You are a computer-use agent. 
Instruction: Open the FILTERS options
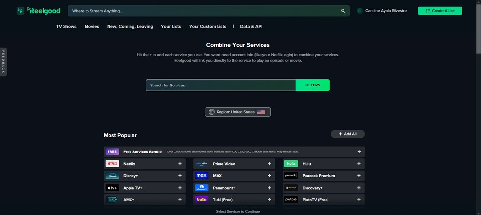pos(312,85)
